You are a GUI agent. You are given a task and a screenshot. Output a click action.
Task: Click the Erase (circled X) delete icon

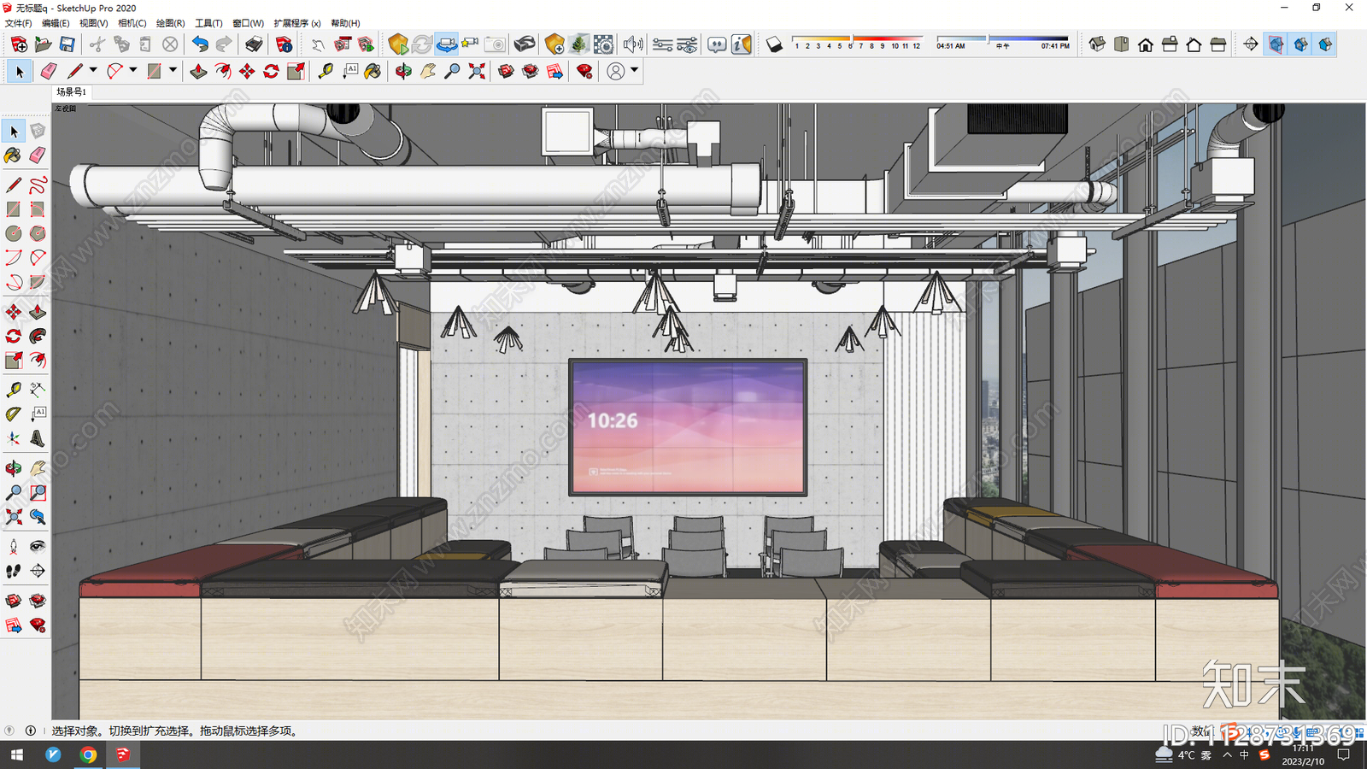click(170, 44)
